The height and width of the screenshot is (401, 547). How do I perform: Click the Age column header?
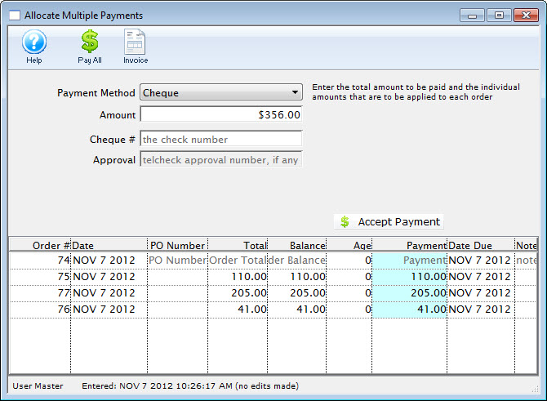click(x=349, y=245)
